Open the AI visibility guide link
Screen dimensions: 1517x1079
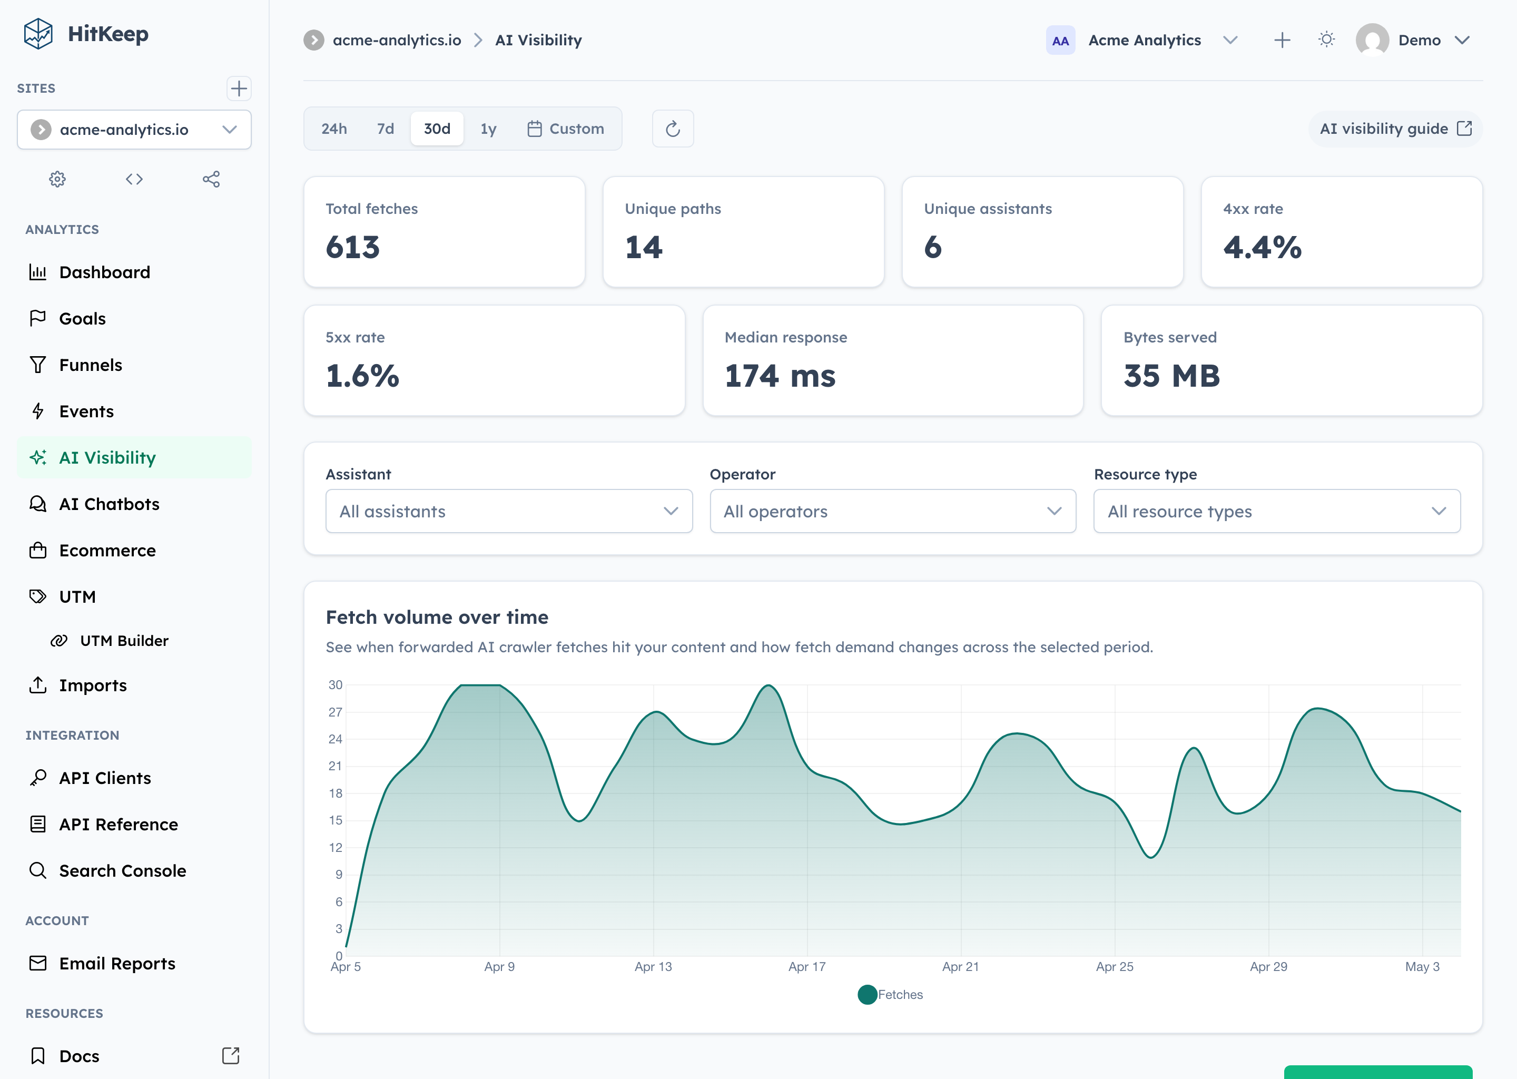click(x=1395, y=129)
